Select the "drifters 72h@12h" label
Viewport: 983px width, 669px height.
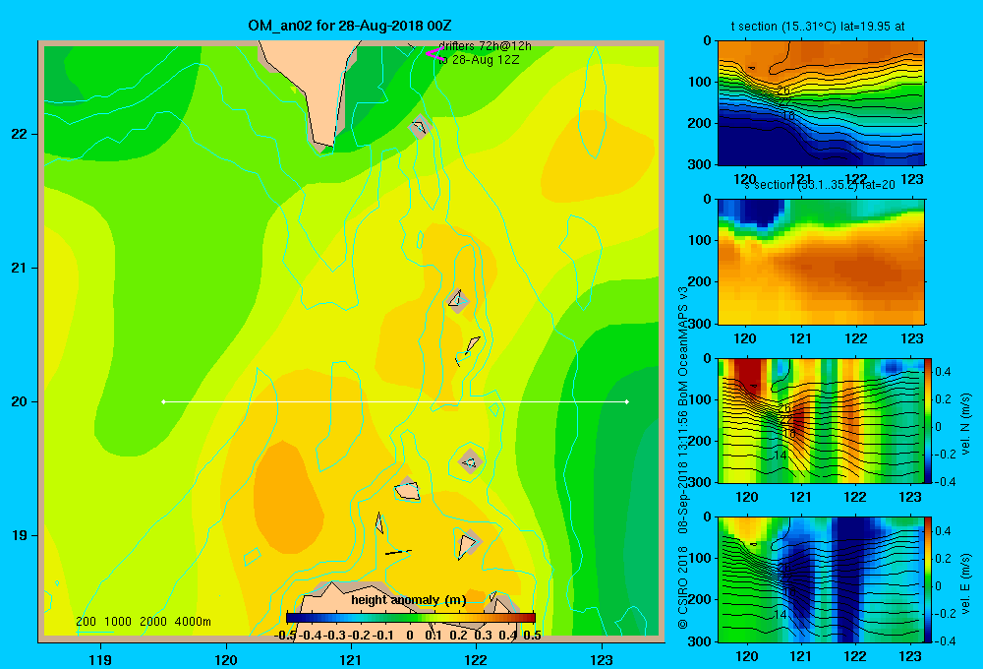point(485,46)
